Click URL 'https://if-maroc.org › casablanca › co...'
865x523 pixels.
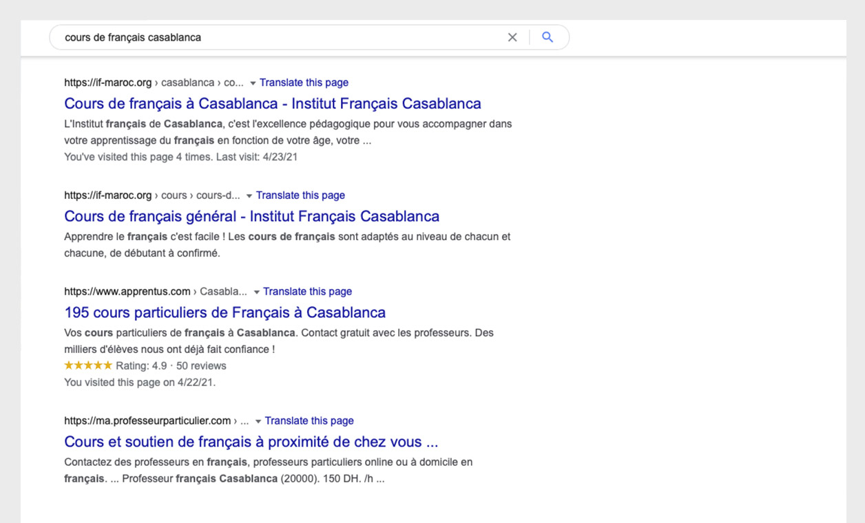point(154,83)
